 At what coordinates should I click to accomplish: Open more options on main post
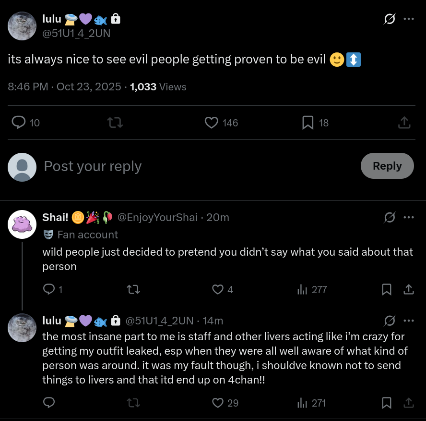[x=408, y=19]
